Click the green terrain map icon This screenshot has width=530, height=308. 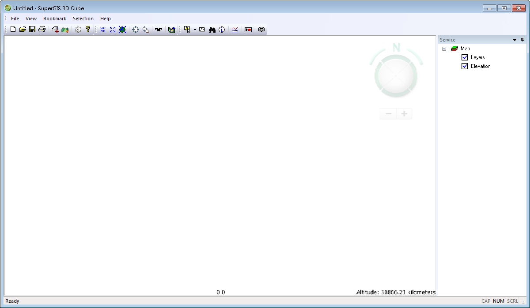tap(65, 30)
